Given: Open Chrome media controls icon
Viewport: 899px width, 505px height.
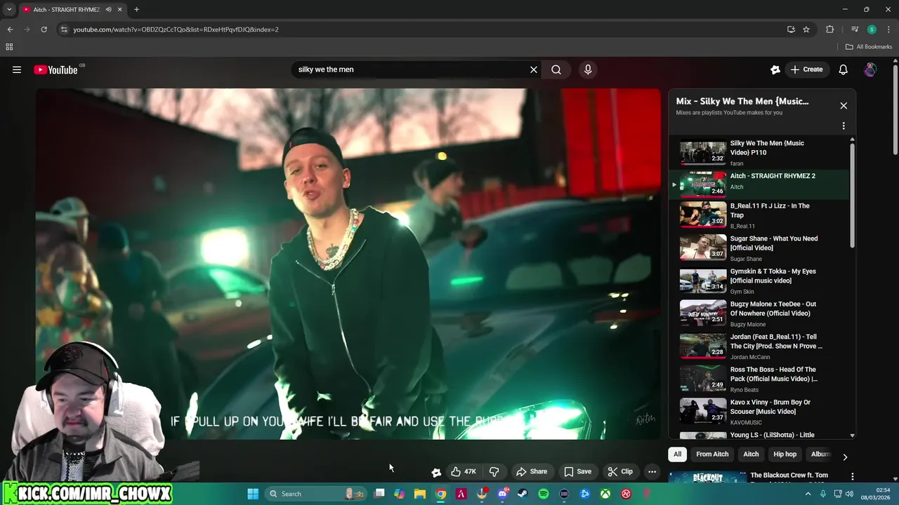Looking at the screenshot, I should click(854, 29).
